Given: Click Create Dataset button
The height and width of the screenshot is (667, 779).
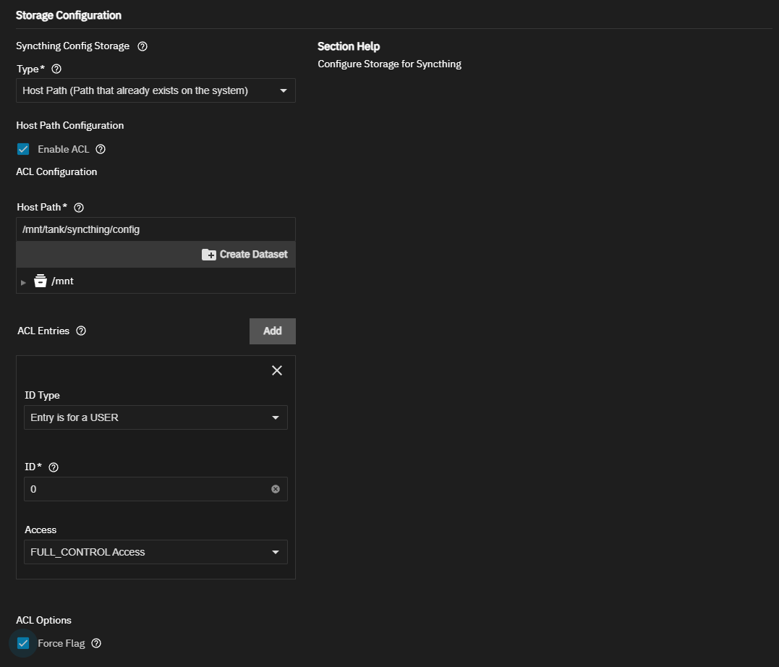Looking at the screenshot, I should click(x=244, y=255).
